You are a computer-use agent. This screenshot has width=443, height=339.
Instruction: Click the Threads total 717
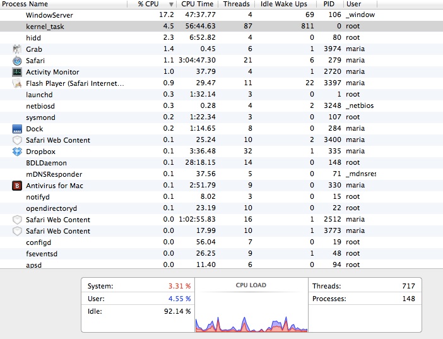(408, 286)
